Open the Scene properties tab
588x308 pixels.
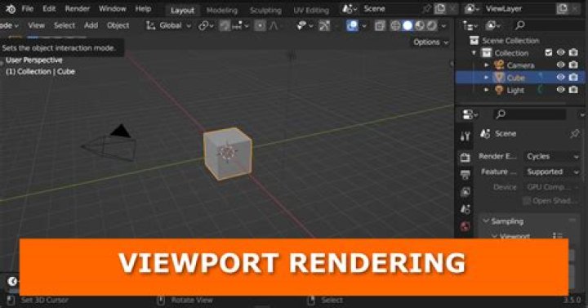[465, 209]
